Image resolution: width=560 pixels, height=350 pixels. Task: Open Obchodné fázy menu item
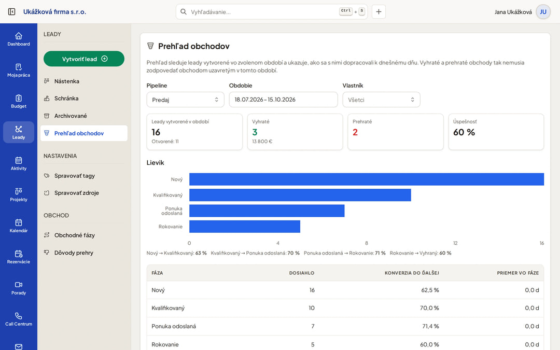click(x=84, y=235)
